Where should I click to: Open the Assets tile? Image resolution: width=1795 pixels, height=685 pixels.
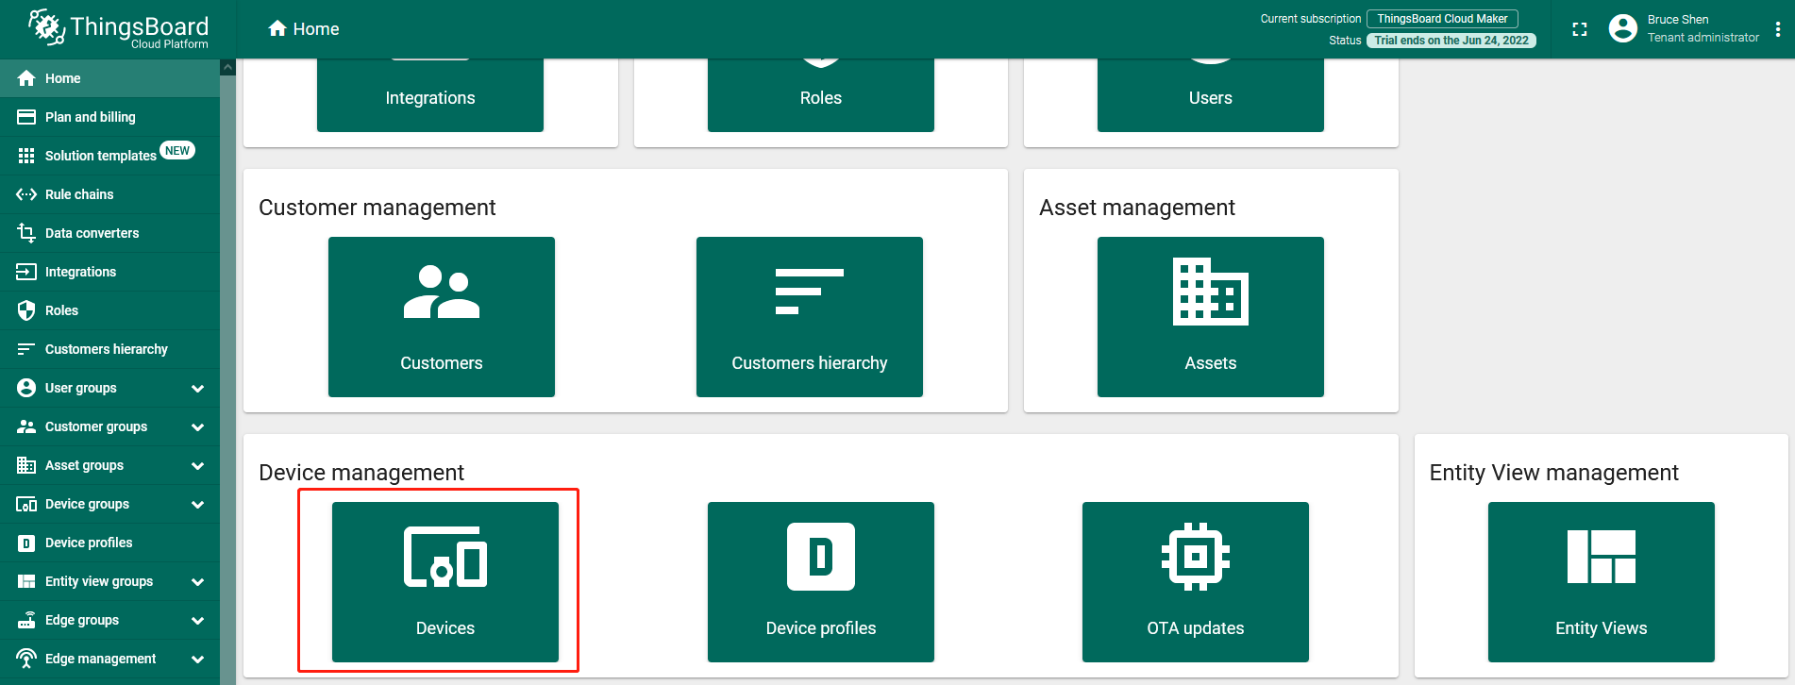coord(1210,316)
